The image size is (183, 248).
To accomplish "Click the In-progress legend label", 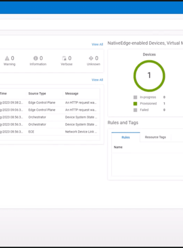I will (148, 97).
